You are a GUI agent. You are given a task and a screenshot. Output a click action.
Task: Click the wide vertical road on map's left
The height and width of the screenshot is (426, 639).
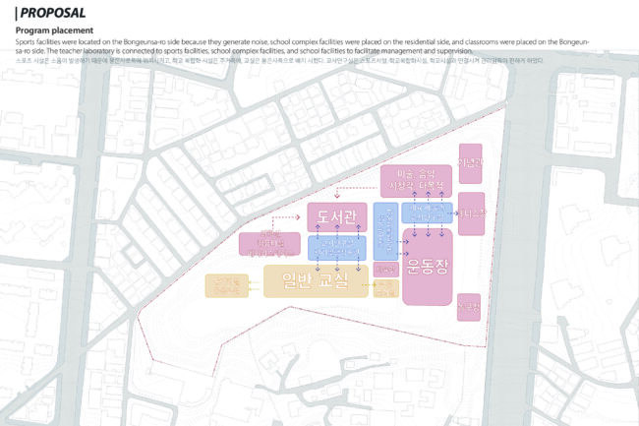pyautogui.click(x=94, y=246)
